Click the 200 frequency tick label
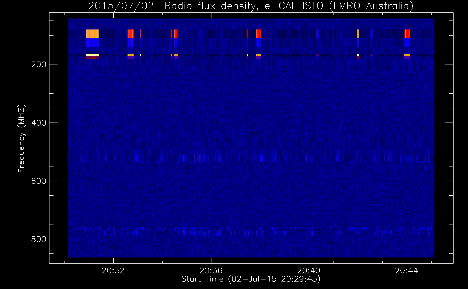468x289 pixels. (39, 64)
